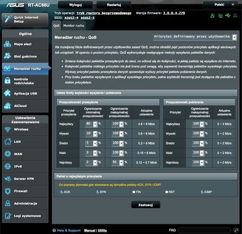Open the Utility link
The image size is (242, 234).
click(102, 231)
